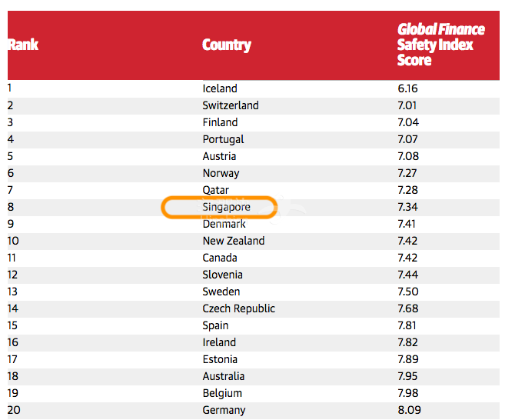Click the country name Iceland
Screen dimensions: 505x420
tap(220, 88)
